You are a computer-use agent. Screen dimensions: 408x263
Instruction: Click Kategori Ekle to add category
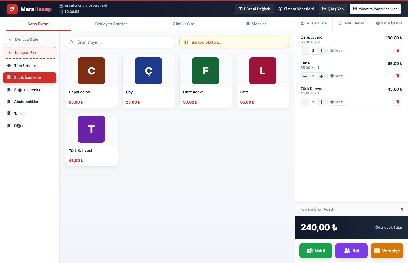click(29, 53)
